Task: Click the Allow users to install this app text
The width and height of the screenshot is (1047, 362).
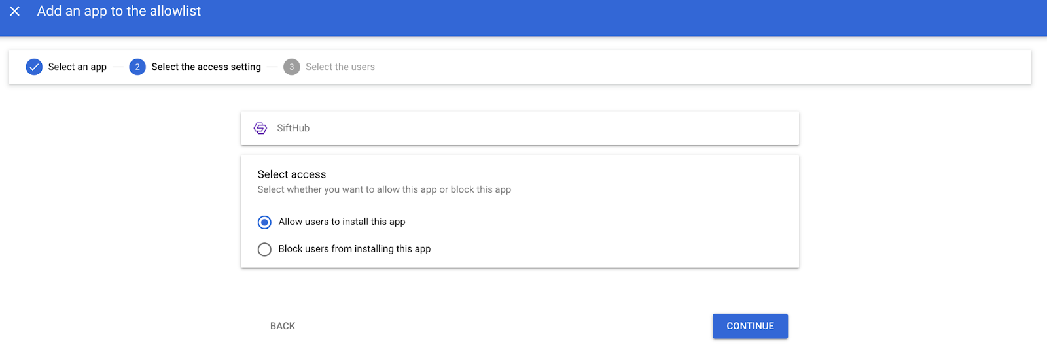Action: (342, 222)
